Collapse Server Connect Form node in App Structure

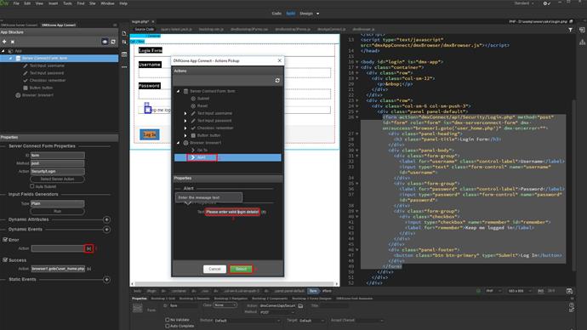(x=10, y=58)
